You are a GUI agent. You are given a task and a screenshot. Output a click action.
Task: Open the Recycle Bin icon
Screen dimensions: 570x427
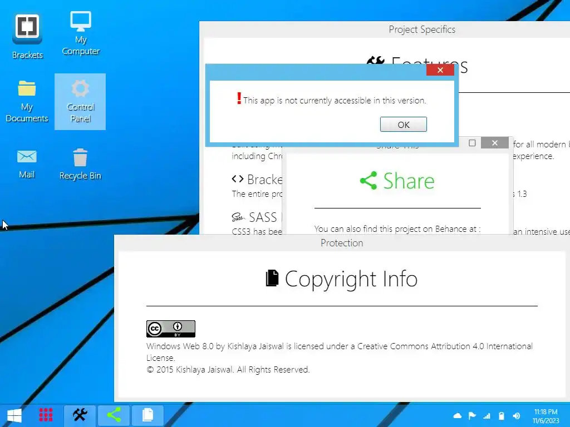click(x=80, y=164)
